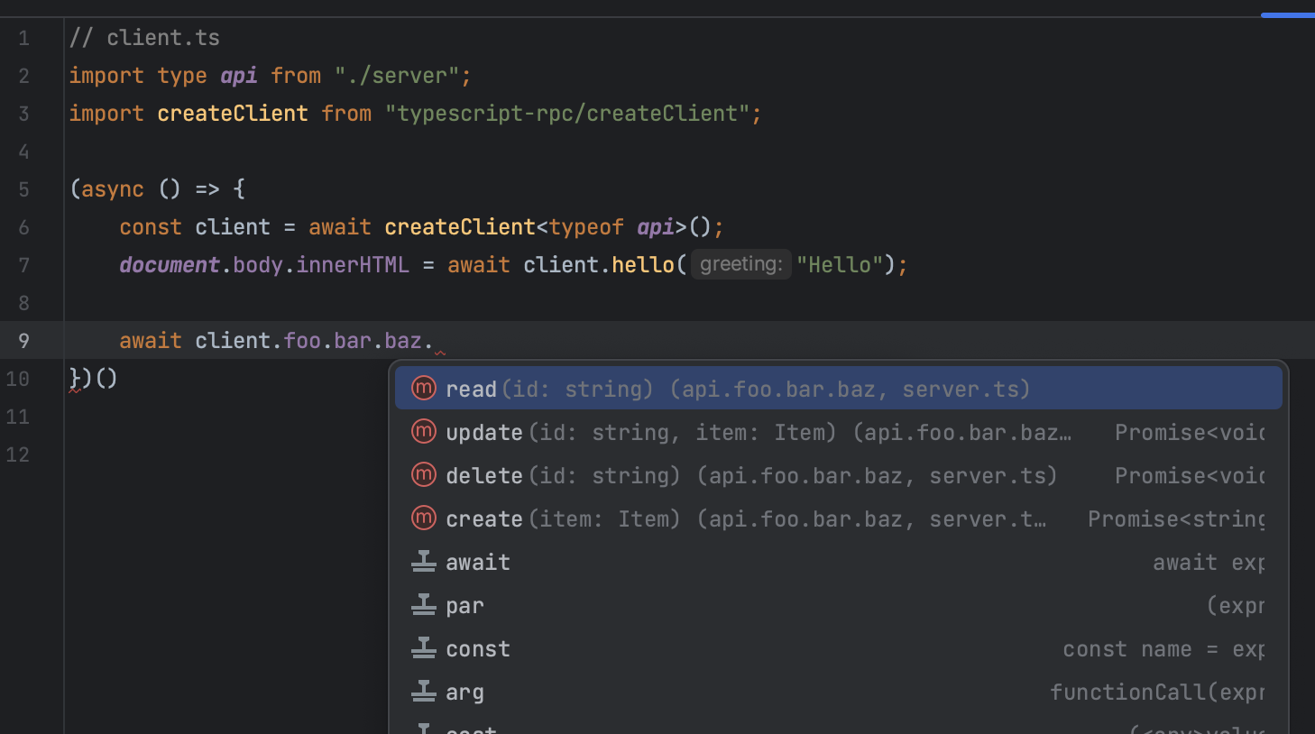Click the template icon beside await
This screenshot has height=734, width=1315.
pos(424,562)
